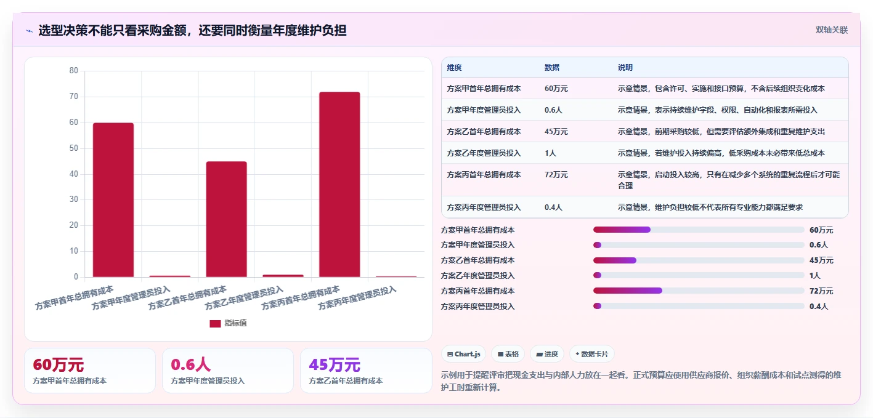
Task: Click the 1人 value beside the progress bar
Action: click(x=815, y=276)
